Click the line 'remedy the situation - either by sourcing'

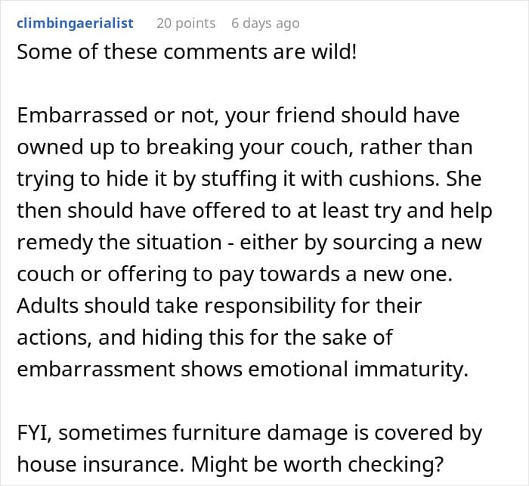click(x=249, y=243)
